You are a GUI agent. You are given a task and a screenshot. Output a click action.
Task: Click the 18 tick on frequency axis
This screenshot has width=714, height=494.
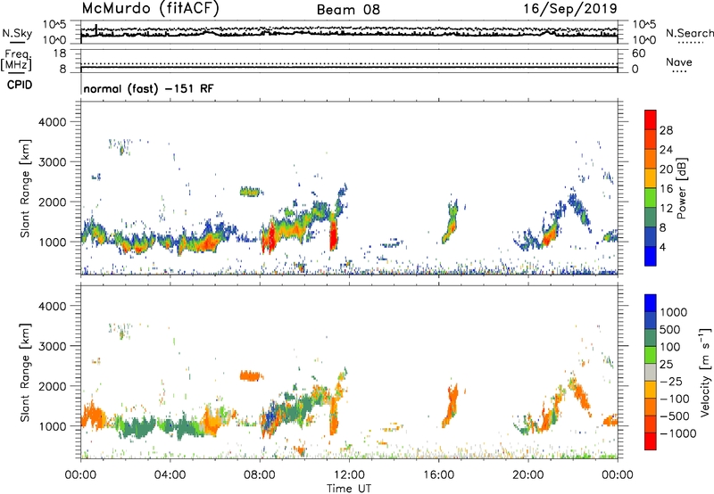pos(60,54)
